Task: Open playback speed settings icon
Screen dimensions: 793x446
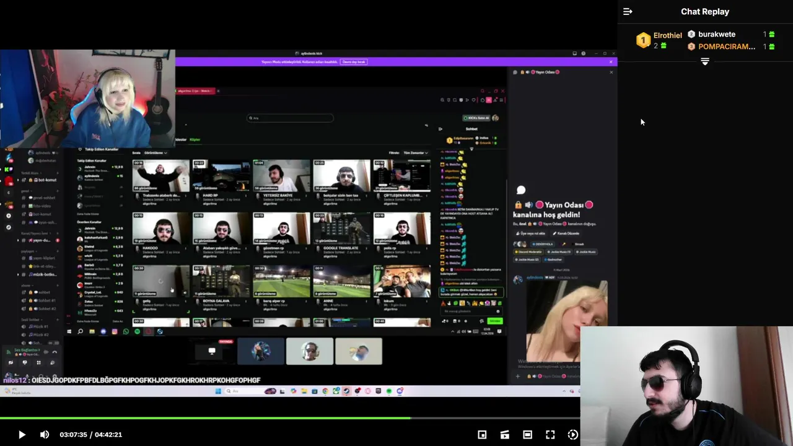Action: pyautogui.click(x=572, y=435)
